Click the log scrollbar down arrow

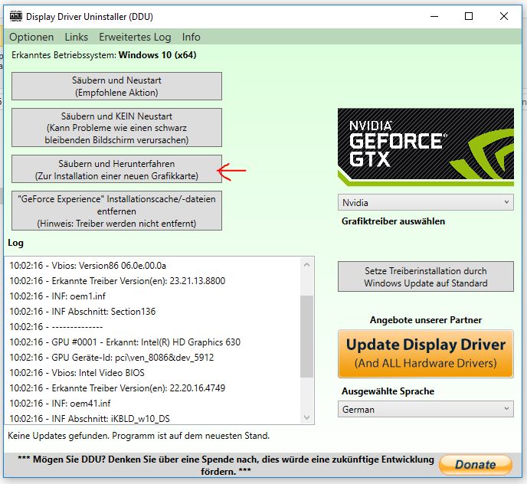[306, 417]
